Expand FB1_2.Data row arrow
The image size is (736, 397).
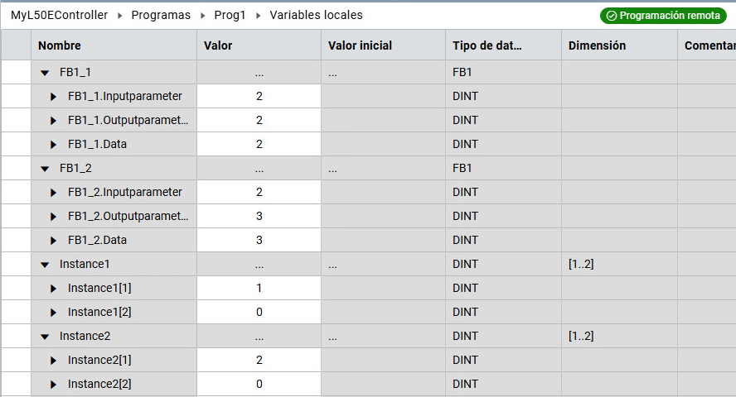(x=54, y=241)
